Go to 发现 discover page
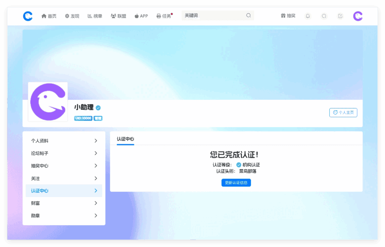 click(x=72, y=16)
